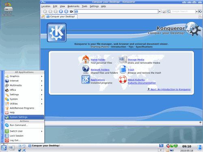Click the Introduction link in the header
Screen dimensions: 203x152
tap(119, 47)
